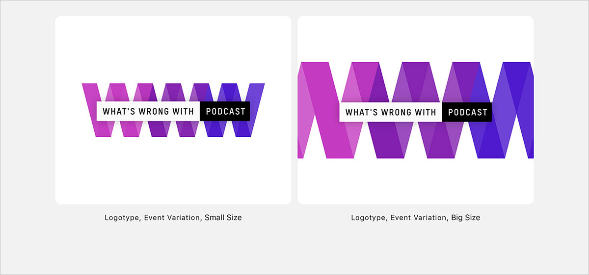The image size is (589, 275).
Task: Click the word WRONG in the small logo
Action: coord(155,111)
